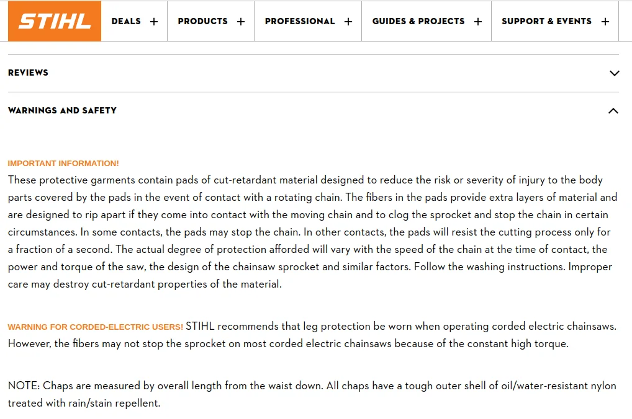The width and height of the screenshot is (632, 419).
Task: Click the Warning for Corded-Electric Users text
Action: [96, 327]
